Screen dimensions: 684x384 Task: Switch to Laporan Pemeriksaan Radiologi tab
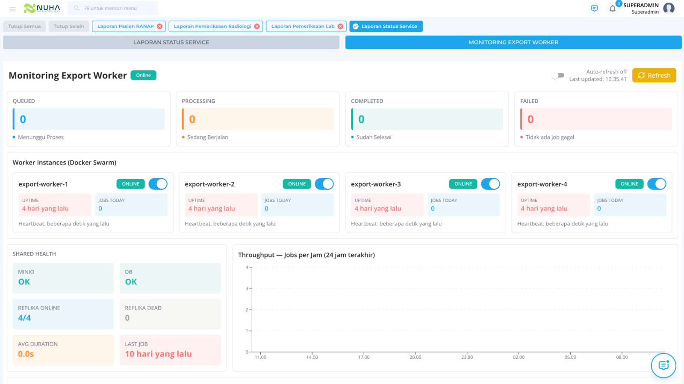click(x=212, y=26)
